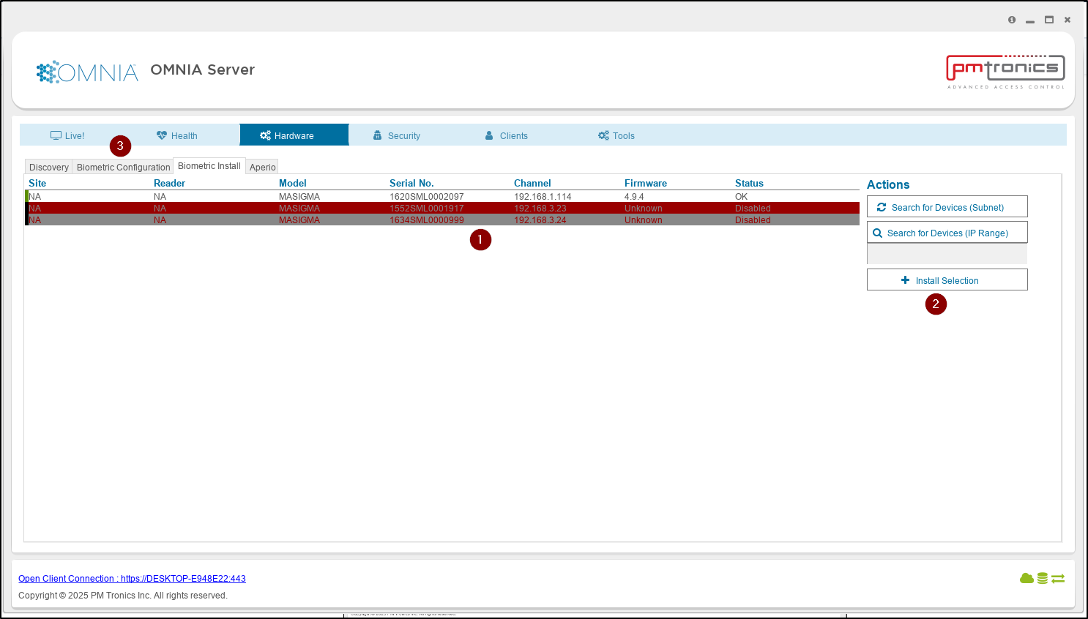Click the Hardware gears icon
1088x619 pixels.
[x=265, y=135]
